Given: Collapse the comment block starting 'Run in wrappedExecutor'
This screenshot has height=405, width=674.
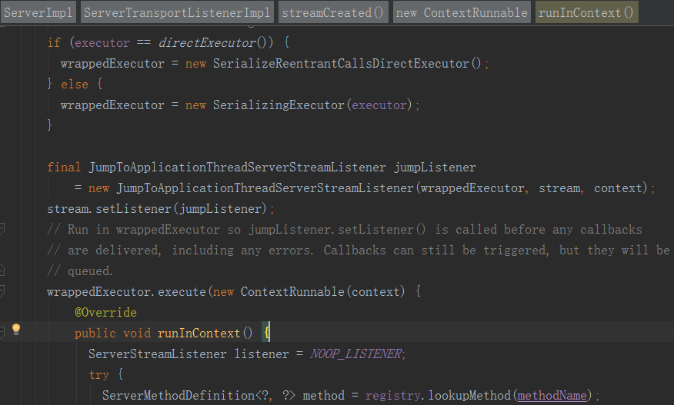Looking at the screenshot, I should (x=2, y=229).
